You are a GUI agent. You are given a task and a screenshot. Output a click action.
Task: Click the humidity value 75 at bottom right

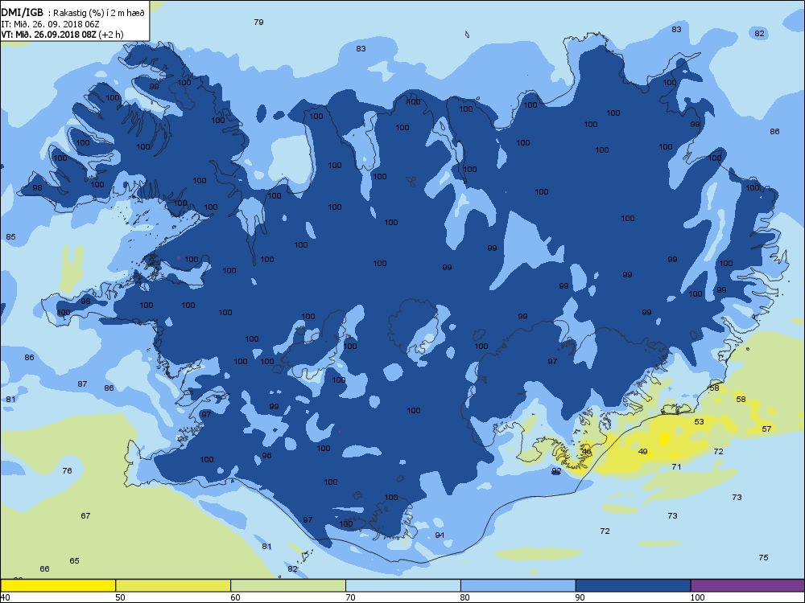click(763, 558)
